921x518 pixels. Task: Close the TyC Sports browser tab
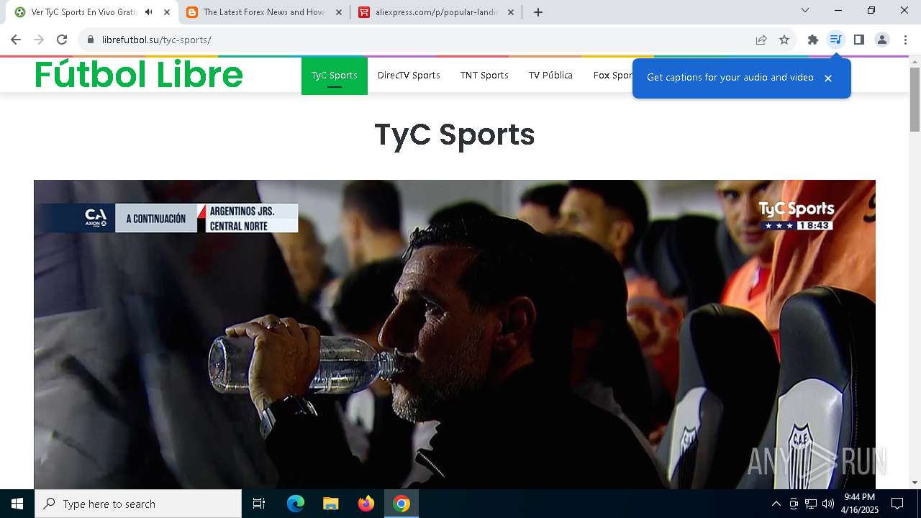[x=167, y=12]
